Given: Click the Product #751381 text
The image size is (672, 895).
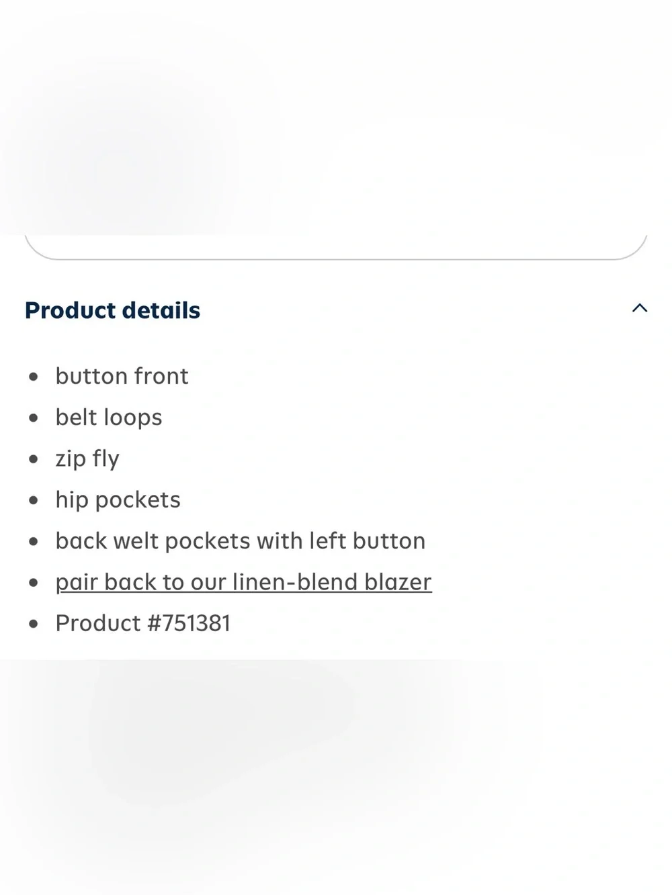Looking at the screenshot, I should [142, 623].
